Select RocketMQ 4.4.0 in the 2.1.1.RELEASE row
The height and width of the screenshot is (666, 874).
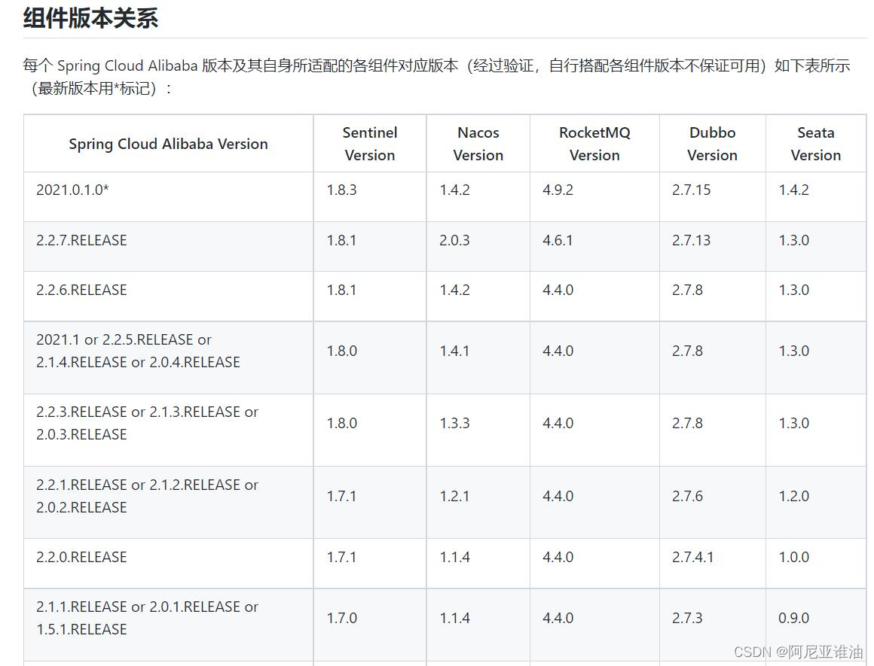coord(558,618)
